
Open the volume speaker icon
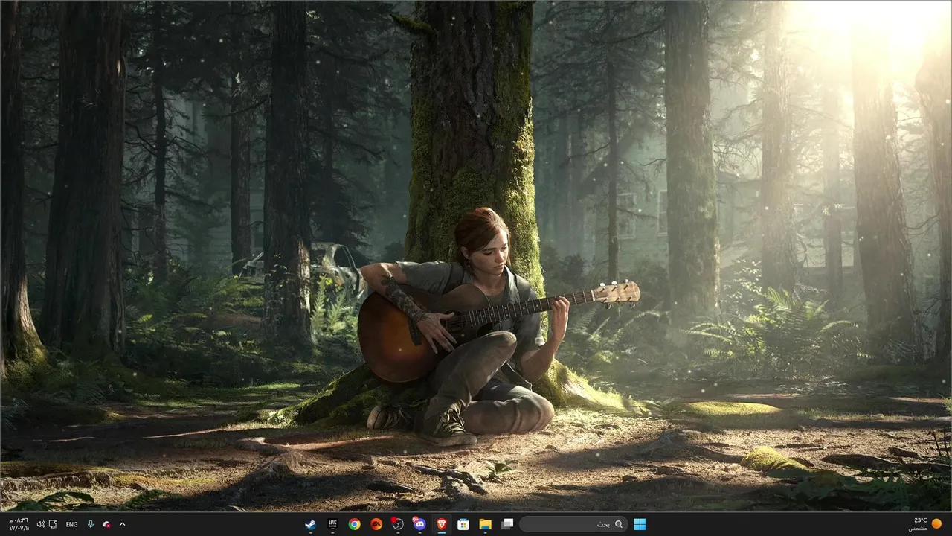[41, 524]
